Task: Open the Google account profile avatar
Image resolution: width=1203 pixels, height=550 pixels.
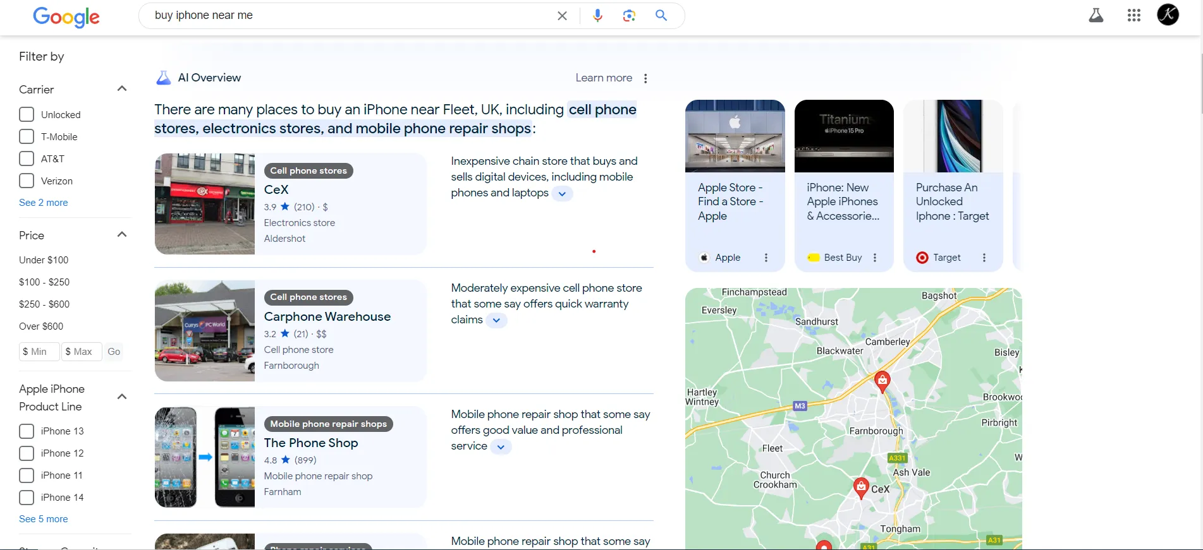Action: point(1168,15)
